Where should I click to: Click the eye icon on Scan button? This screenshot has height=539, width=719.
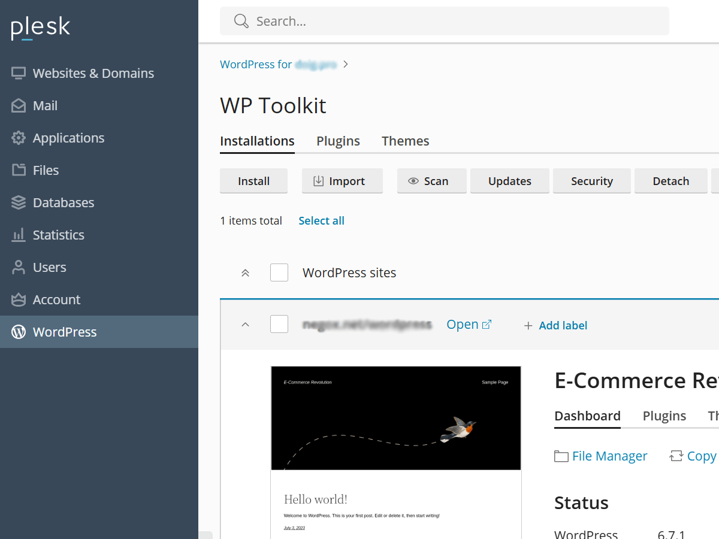tap(413, 181)
